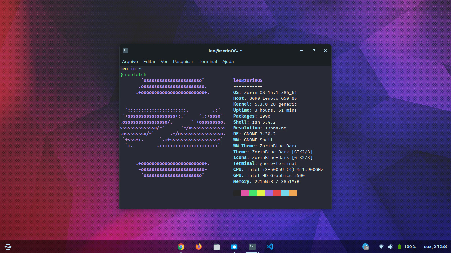Viewport: 451px width, 253px height.
Task: Click the volume speaker tray icon
Action: [x=391, y=247]
